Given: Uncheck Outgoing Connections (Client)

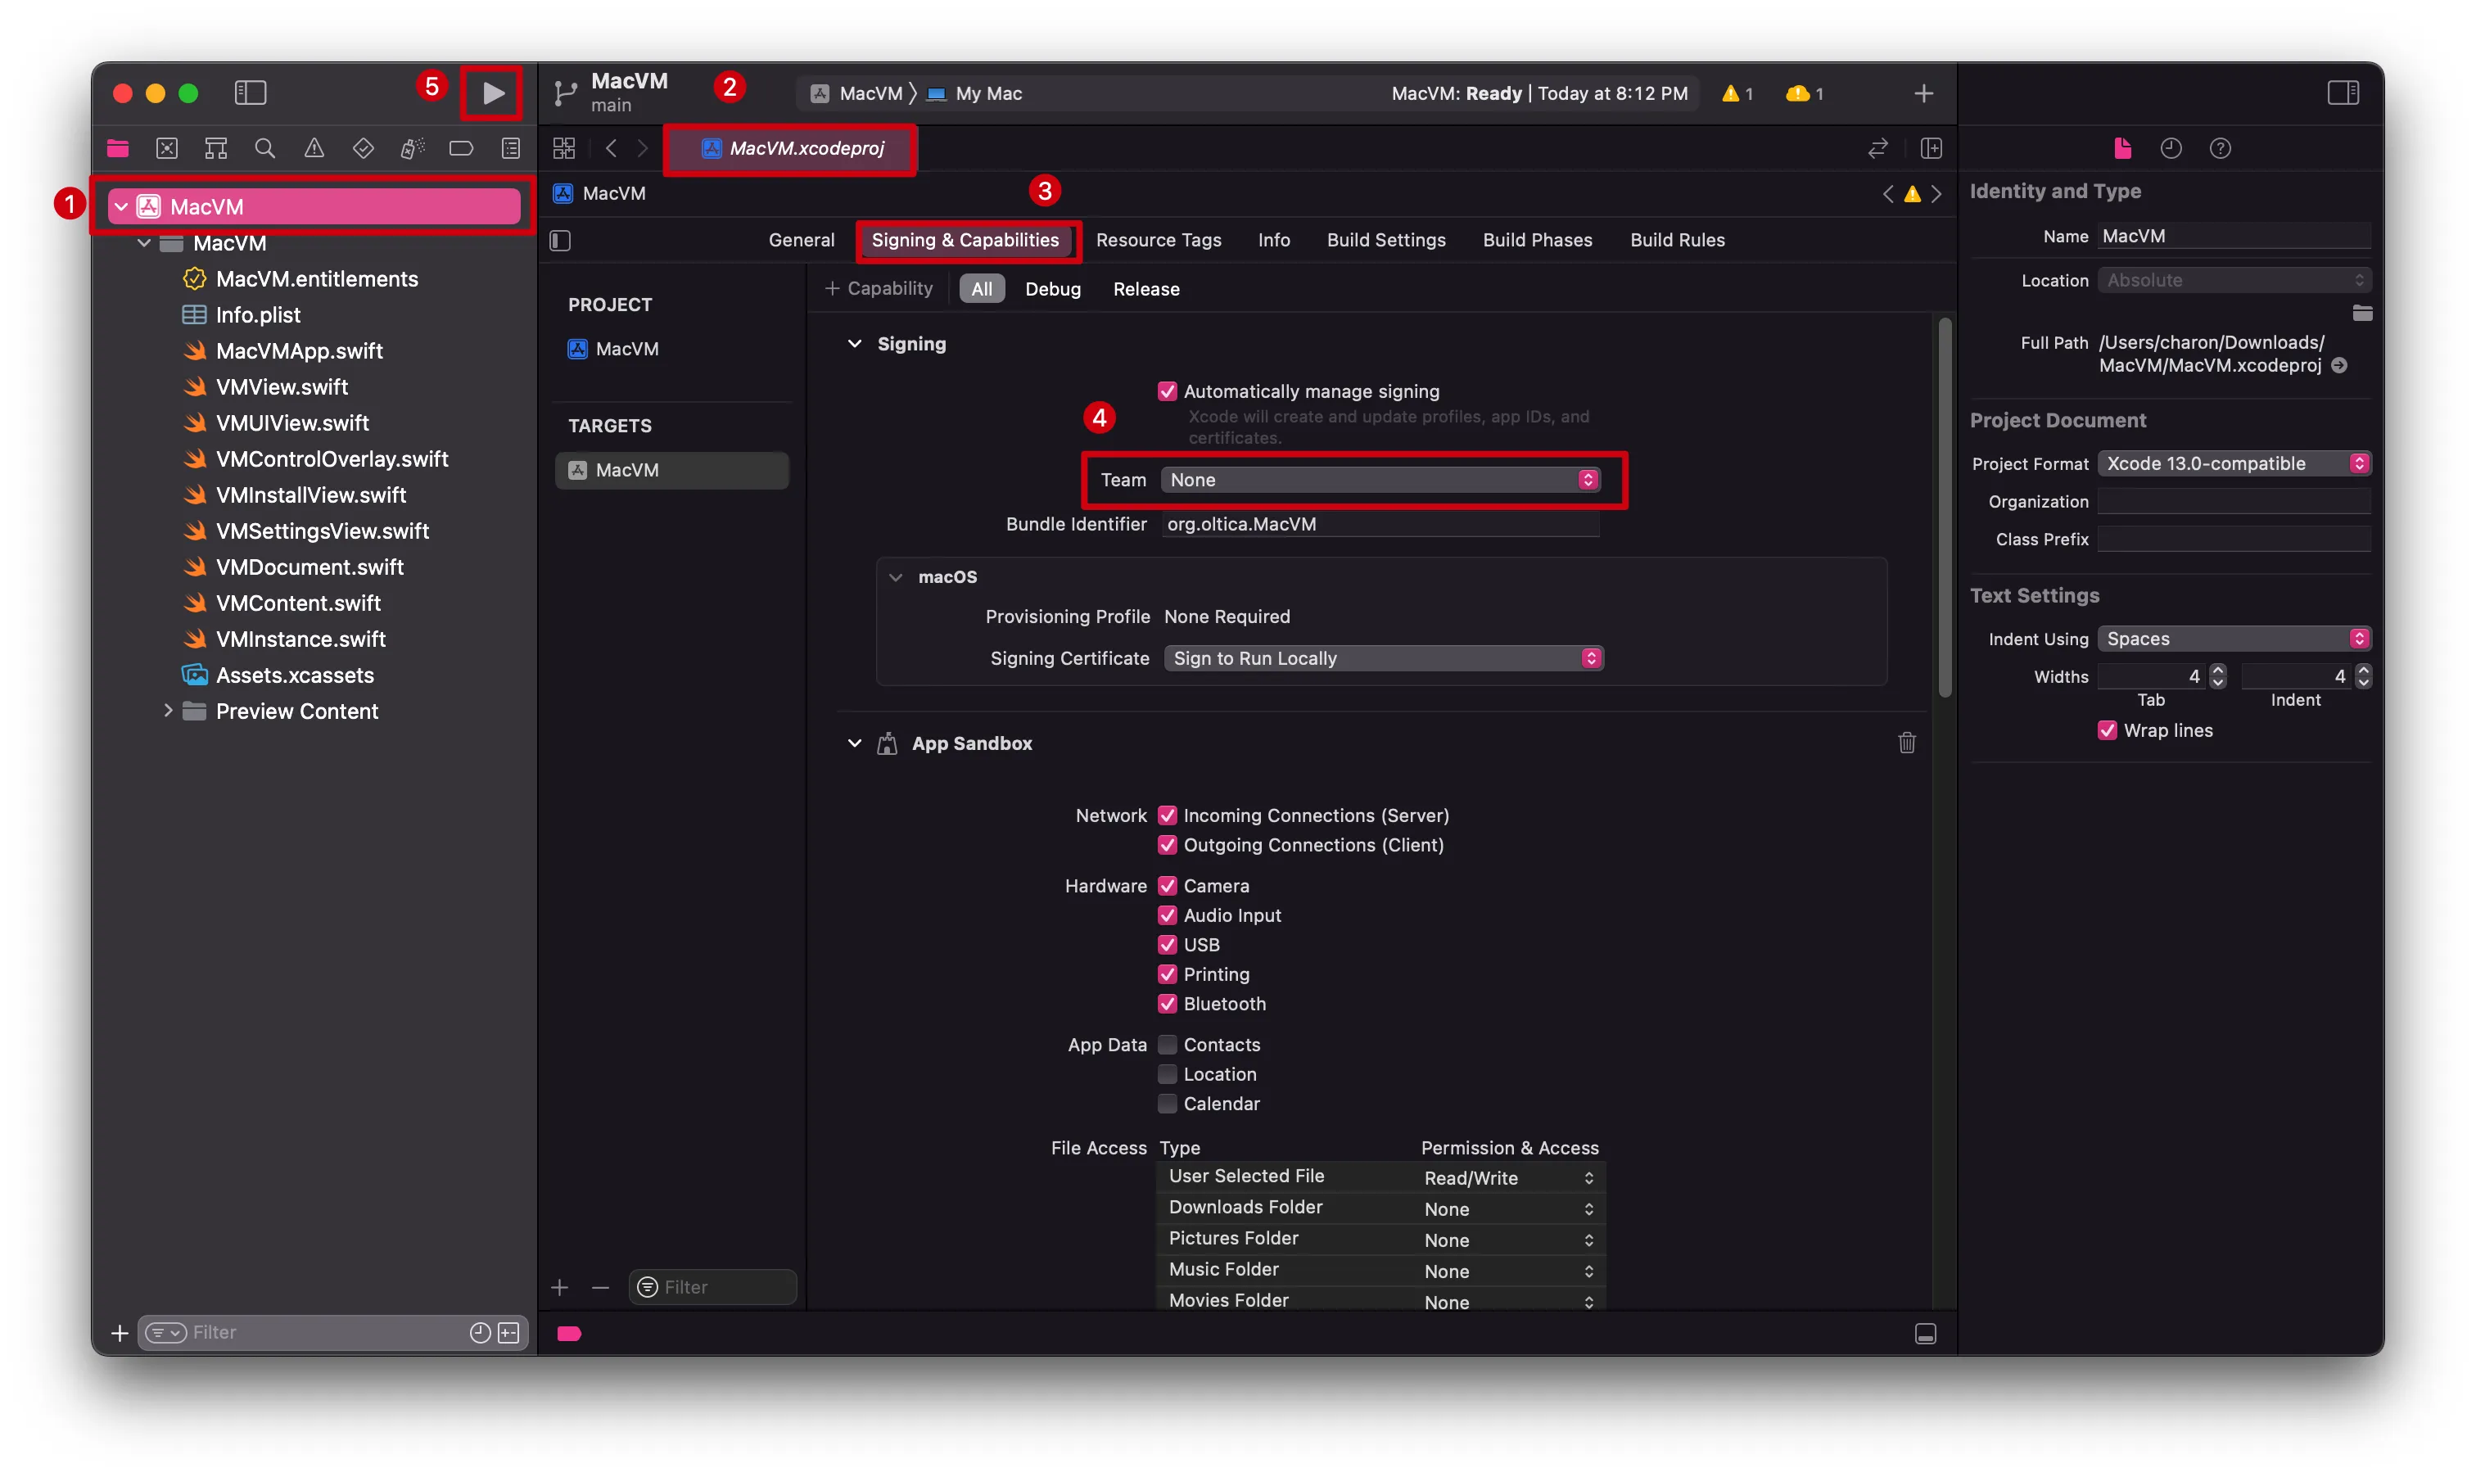Looking at the screenshot, I should point(1168,845).
